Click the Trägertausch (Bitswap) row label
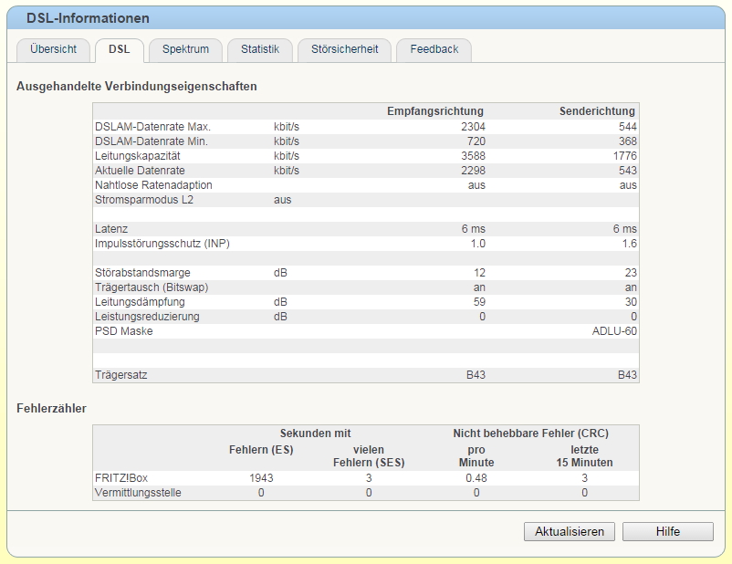The width and height of the screenshot is (732, 564). tap(152, 287)
